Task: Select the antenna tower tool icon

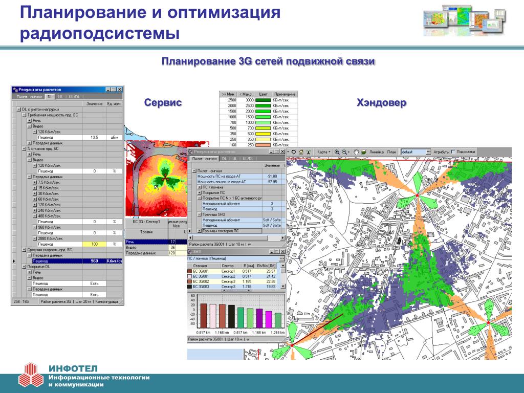Action: pyautogui.click(x=308, y=152)
